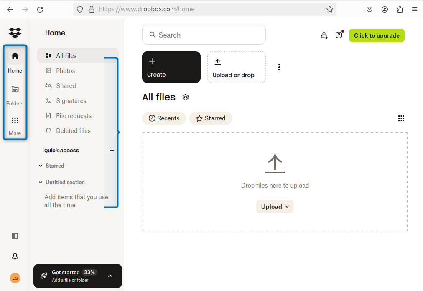The image size is (423, 291).
Task: Open the More apps grid menu
Action: pyautogui.click(x=15, y=125)
